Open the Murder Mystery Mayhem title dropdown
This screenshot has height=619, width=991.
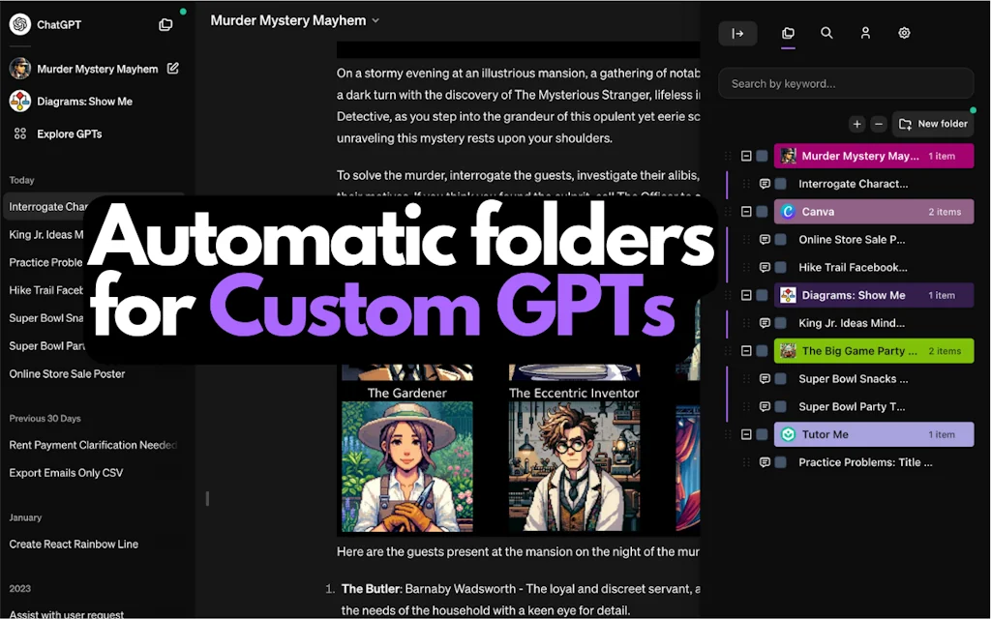click(x=375, y=19)
